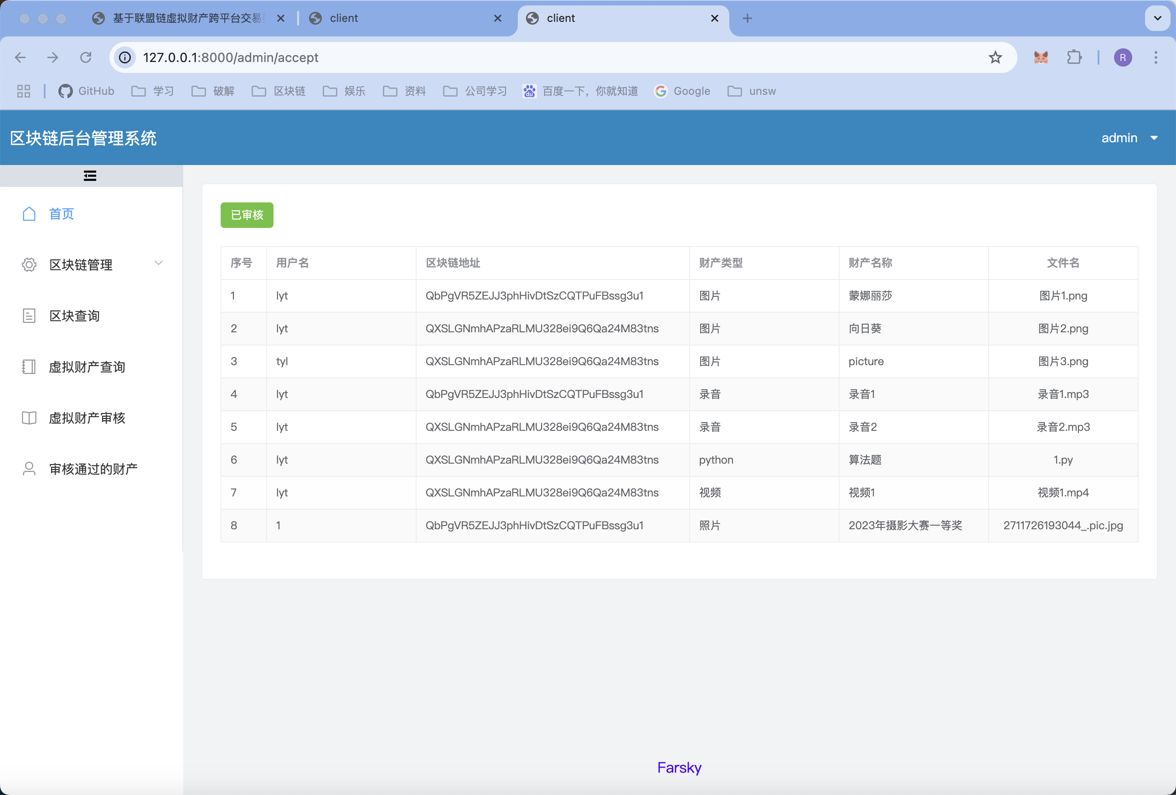Open the GitHub bookmark
This screenshot has width=1176, height=795.
pyautogui.click(x=87, y=91)
